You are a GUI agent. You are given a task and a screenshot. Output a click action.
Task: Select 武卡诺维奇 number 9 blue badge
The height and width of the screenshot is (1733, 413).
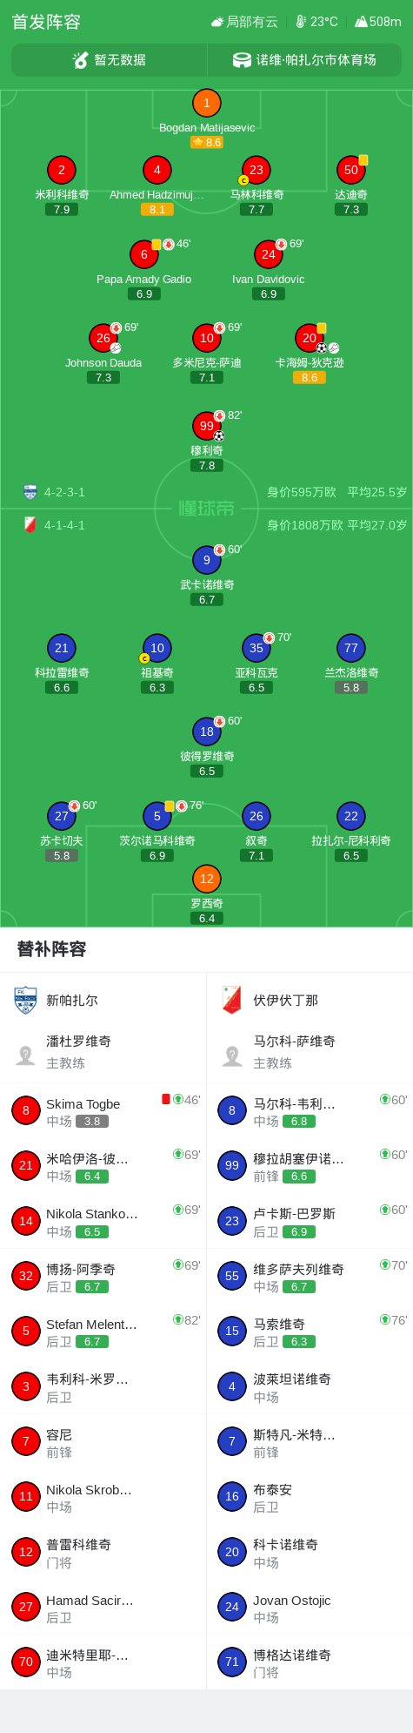(206, 560)
